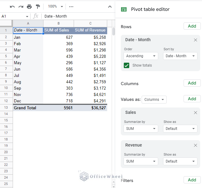Click the Apr month cell

(28, 56)
